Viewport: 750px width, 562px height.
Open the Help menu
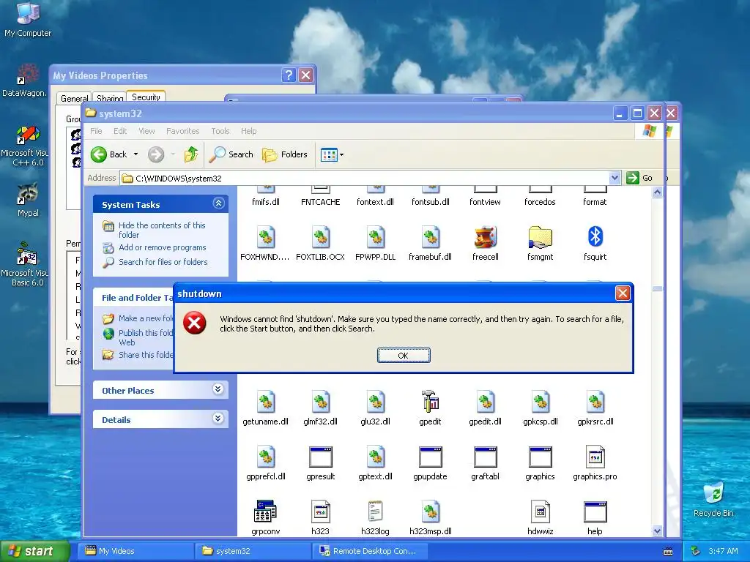[249, 131]
